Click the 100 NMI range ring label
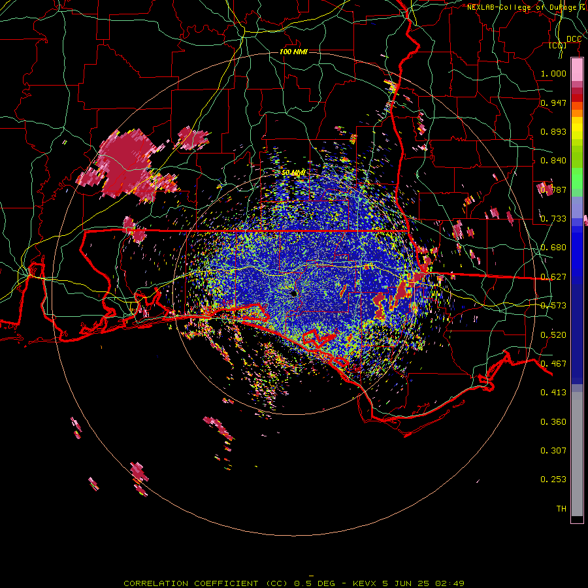Screen dimensions: 588x588 tap(293, 52)
